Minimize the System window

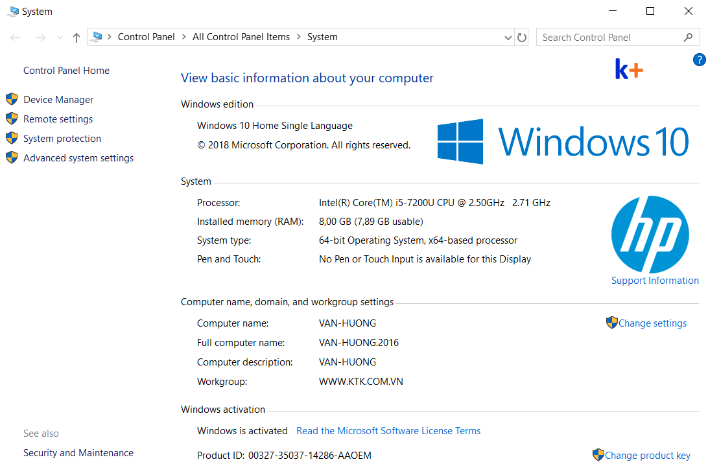tap(613, 11)
